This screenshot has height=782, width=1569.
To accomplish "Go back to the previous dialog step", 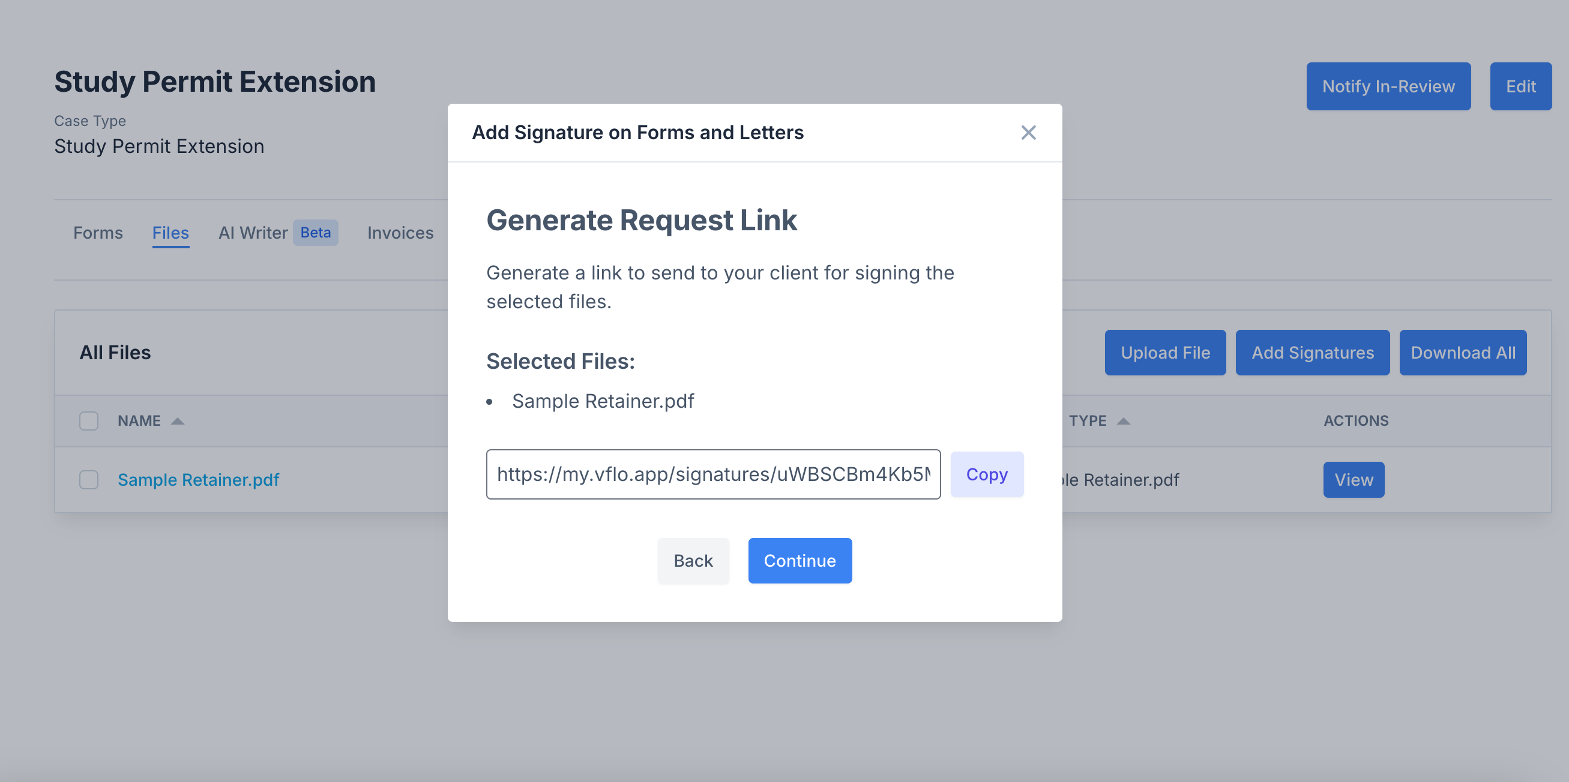I will coord(693,561).
